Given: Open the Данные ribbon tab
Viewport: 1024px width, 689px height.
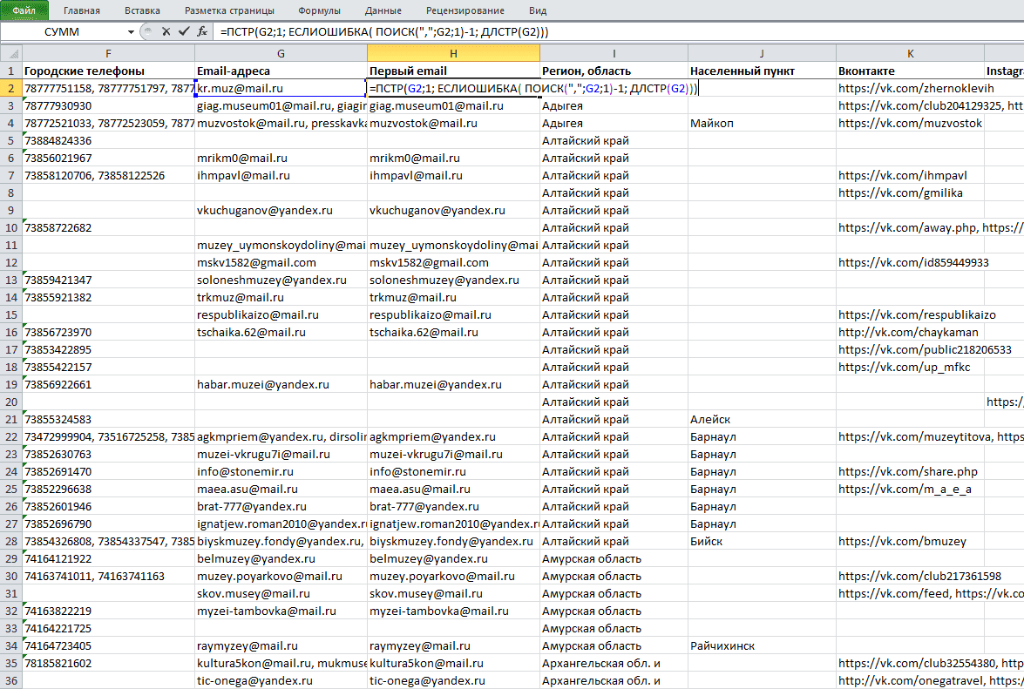Looking at the screenshot, I should (383, 10).
